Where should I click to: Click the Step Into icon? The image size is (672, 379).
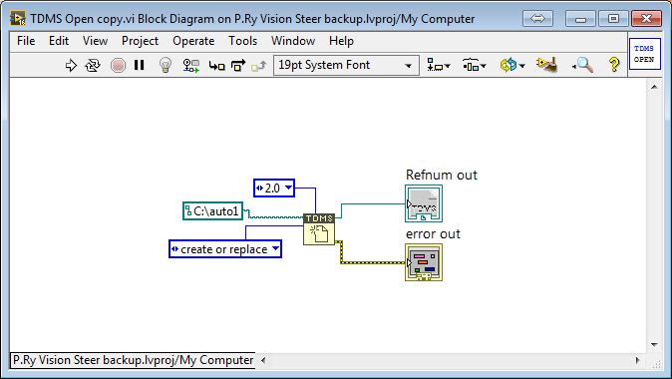(217, 66)
